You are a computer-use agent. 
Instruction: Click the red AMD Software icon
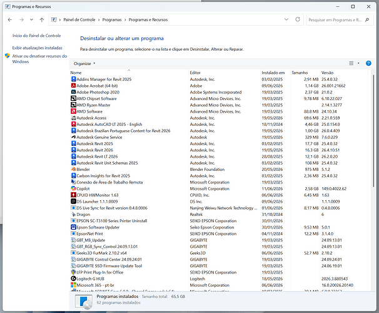73,111
